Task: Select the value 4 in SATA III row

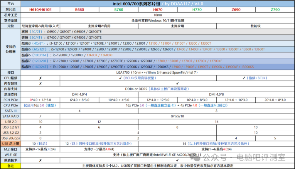Action: [x=80, y=111]
